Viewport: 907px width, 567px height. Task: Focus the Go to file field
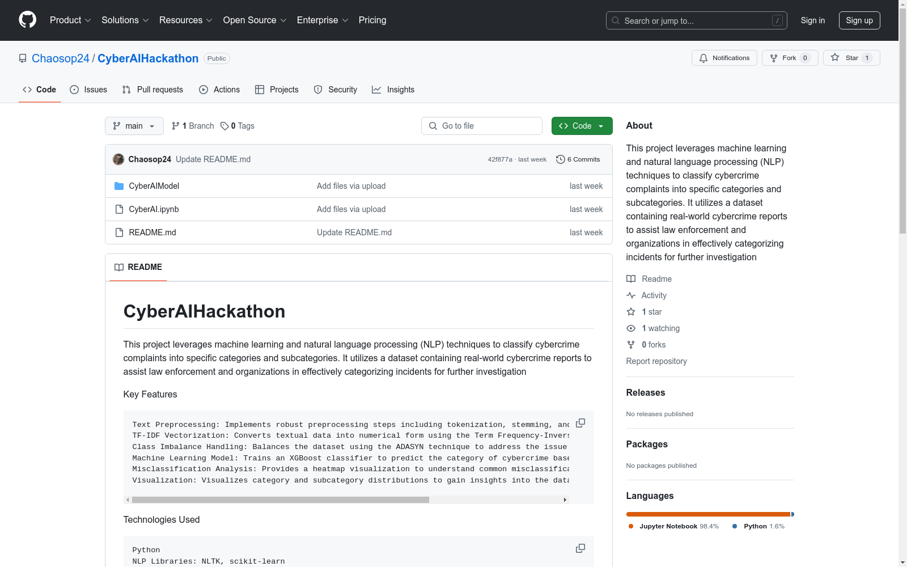pyautogui.click(x=482, y=126)
